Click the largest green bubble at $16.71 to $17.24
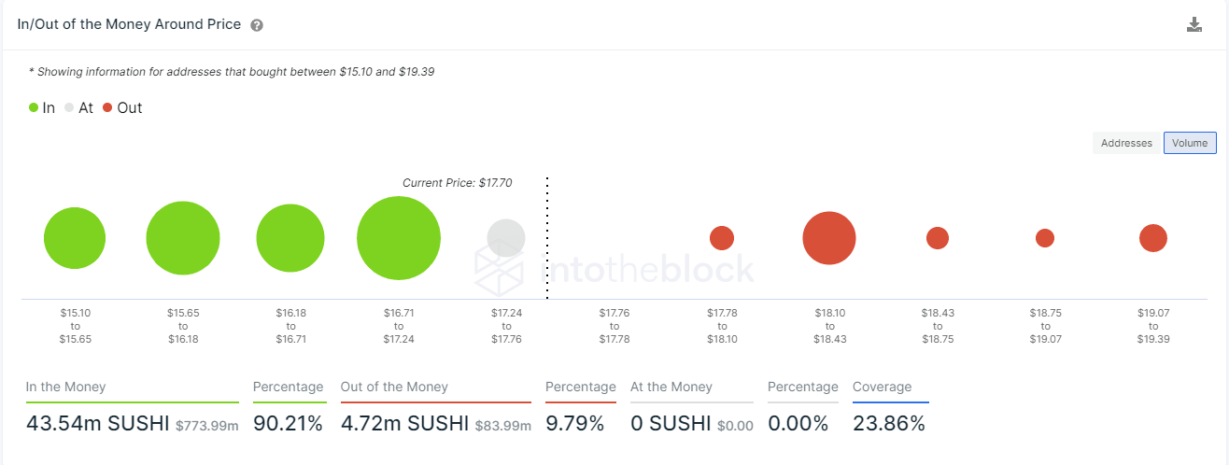The width and height of the screenshot is (1229, 465). (399, 238)
